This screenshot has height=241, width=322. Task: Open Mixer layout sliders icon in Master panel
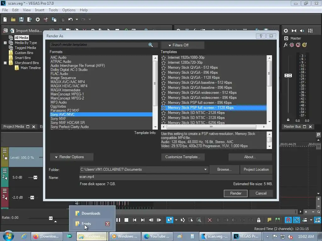(x=310, y=31)
